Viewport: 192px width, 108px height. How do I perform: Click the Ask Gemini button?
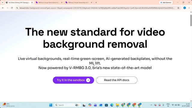166,2
